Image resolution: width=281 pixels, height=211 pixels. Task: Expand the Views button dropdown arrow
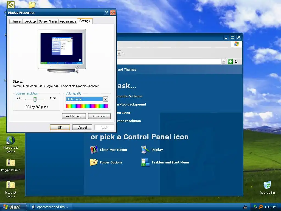(123, 53)
